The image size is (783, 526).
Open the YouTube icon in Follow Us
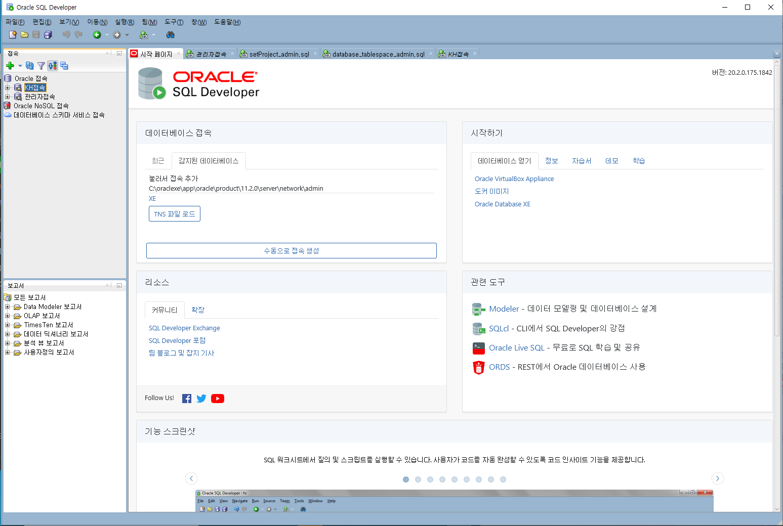(x=218, y=399)
